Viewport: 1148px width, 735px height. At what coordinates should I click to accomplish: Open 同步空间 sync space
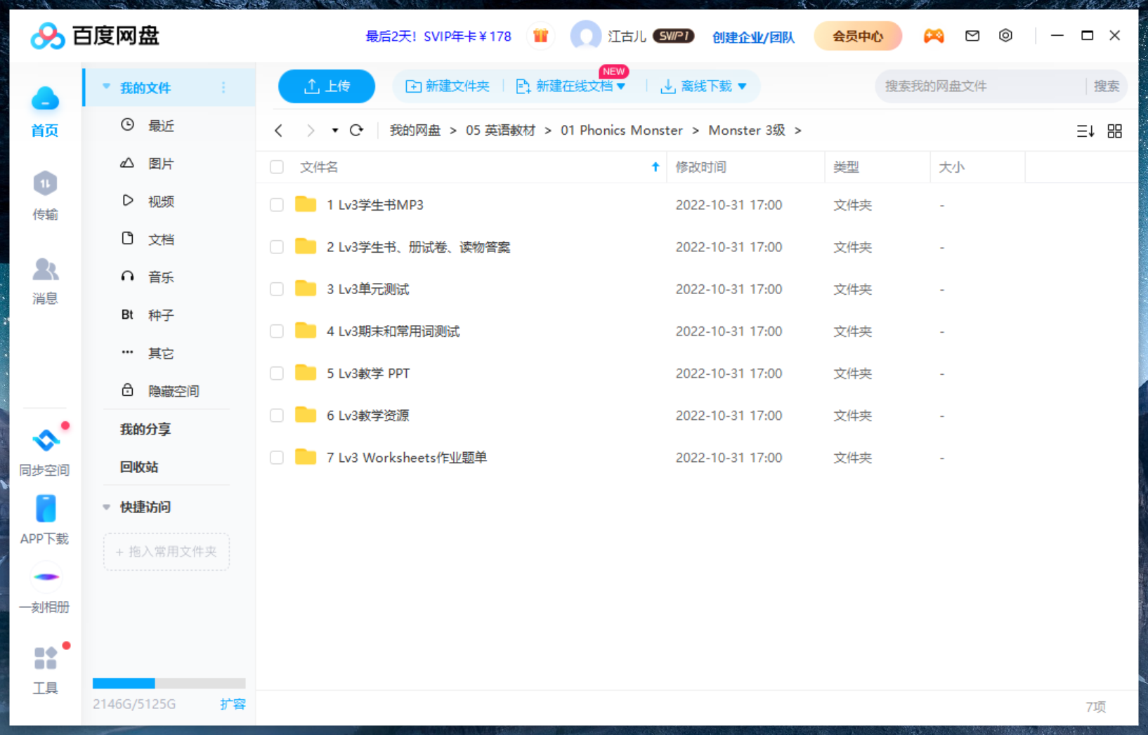[x=44, y=449]
